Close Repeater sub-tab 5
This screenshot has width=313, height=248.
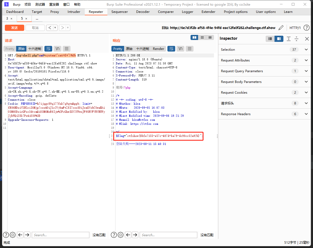tap(26, 19)
